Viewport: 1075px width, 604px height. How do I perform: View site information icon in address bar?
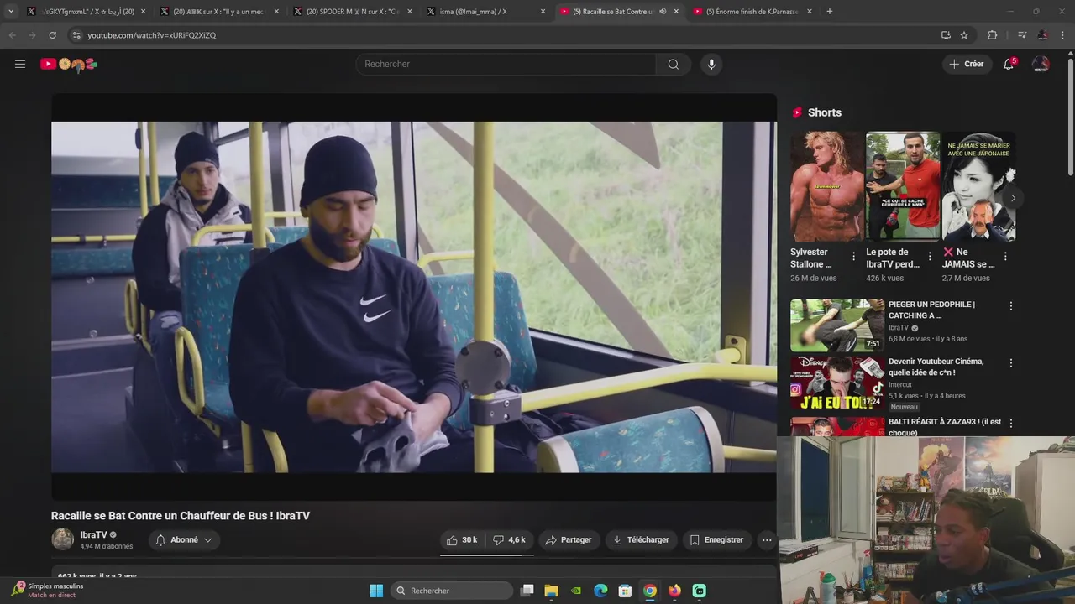click(76, 35)
